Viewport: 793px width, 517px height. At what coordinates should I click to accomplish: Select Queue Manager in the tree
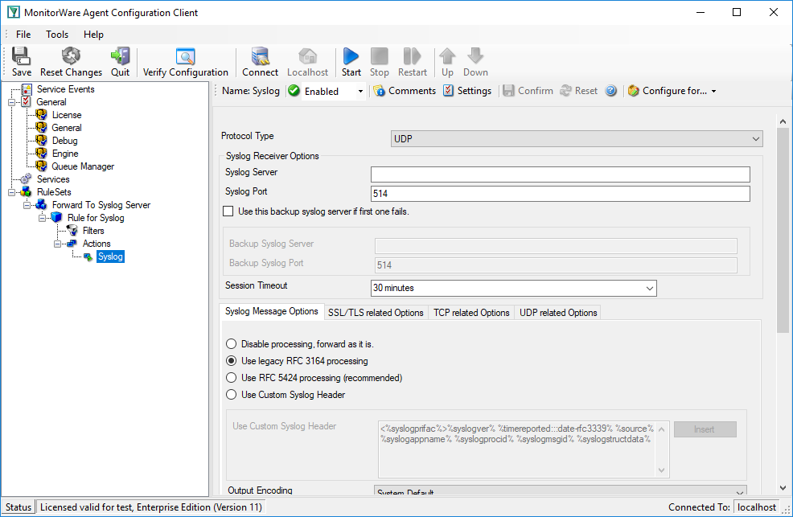(83, 166)
